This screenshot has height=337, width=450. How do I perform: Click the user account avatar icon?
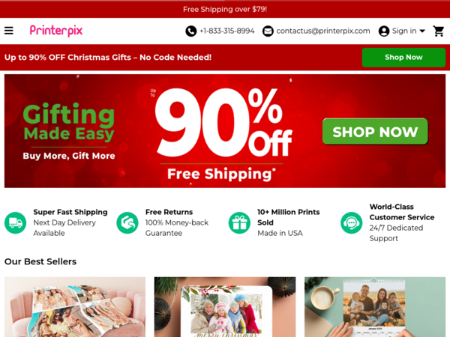[384, 31]
